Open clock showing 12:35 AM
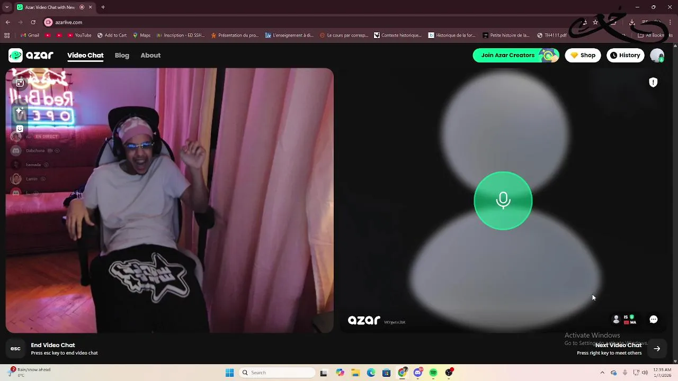678x381 pixels. tap(663, 373)
